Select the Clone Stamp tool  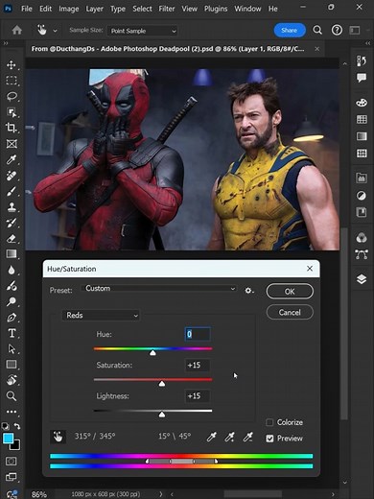[12, 206]
